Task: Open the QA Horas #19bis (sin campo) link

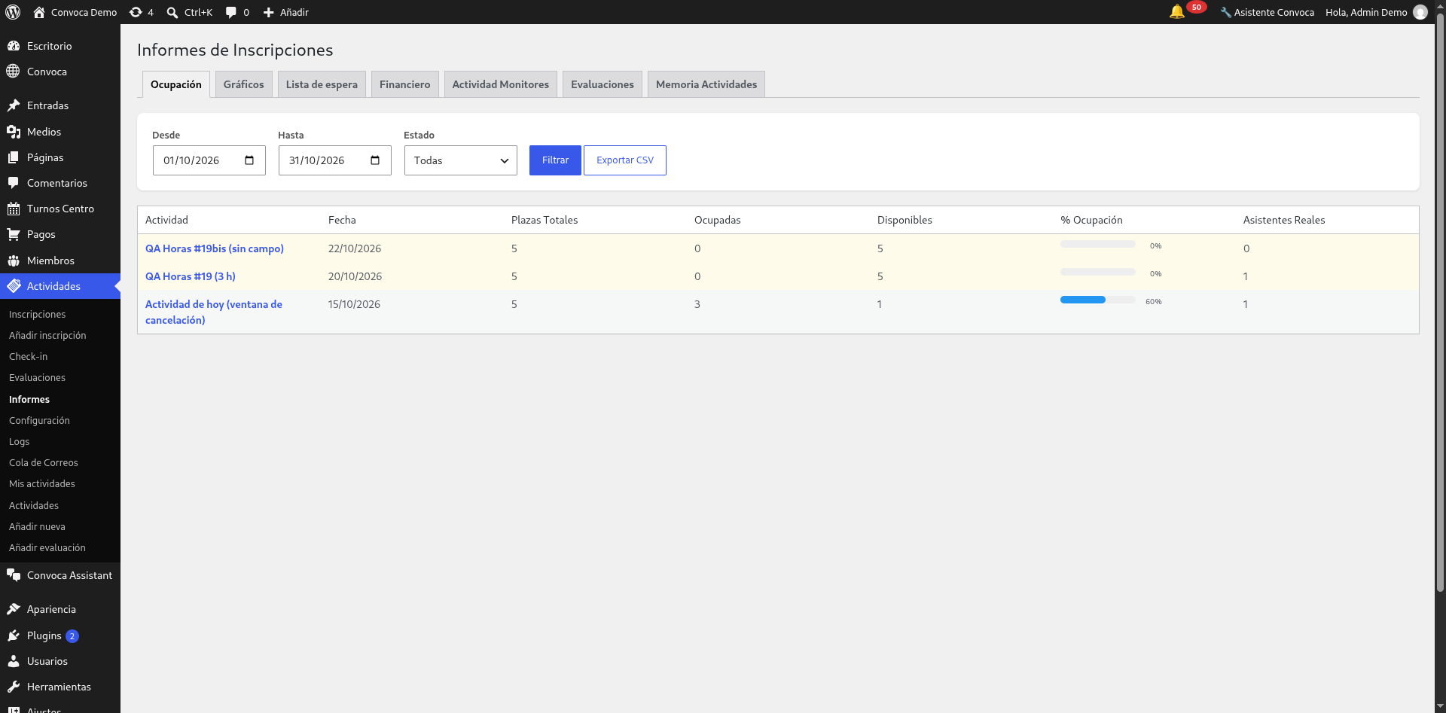Action: (x=215, y=248)
